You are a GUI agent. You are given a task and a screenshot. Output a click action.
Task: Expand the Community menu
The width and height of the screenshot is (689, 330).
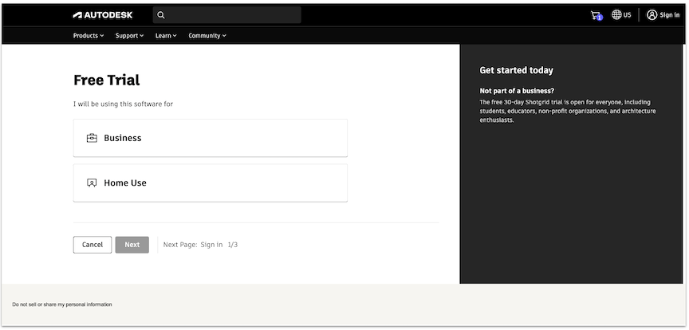[x=207, y=36]
